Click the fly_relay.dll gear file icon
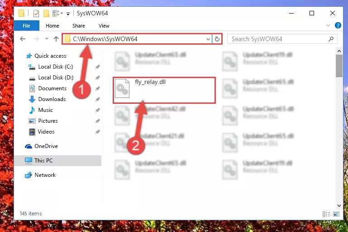Viewport: 348px width, 232px height. coord(122,88)
